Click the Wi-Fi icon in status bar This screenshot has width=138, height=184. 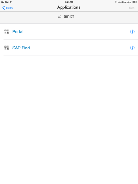click(x=11, y=2)
